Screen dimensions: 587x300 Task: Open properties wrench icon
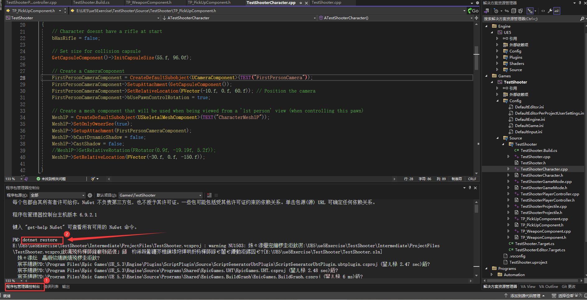550,11
